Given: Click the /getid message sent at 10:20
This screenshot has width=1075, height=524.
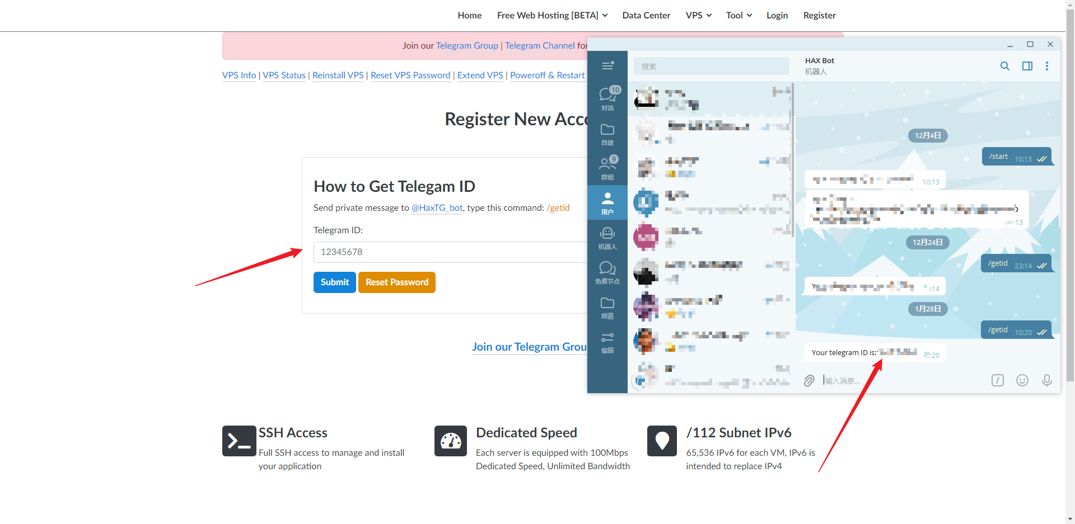Looking at the screenshot, I should tap(1016, 331).
